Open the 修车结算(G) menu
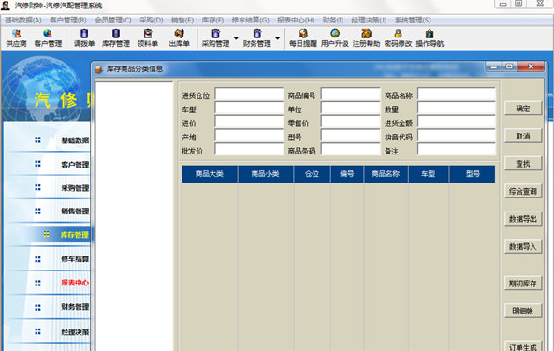Image resolution: width=554 pixels, height=351 pixels. tap(250, 21)
